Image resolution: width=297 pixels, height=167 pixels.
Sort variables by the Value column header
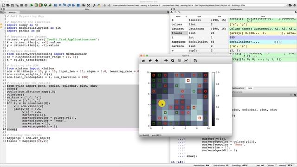[x=263, y=17]
